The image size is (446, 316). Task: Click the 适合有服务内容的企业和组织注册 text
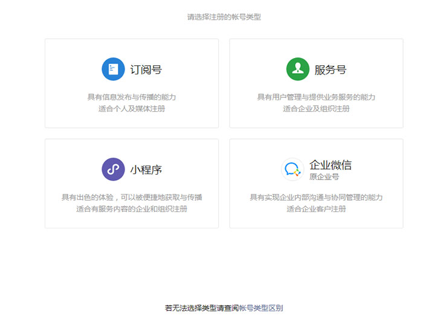[x=132, y=209]
